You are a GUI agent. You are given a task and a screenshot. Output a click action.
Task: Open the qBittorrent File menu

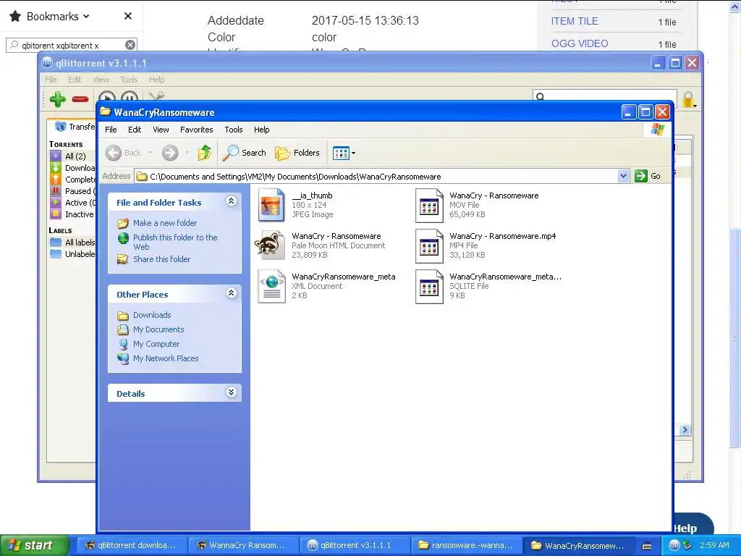(x=51, y=80)
